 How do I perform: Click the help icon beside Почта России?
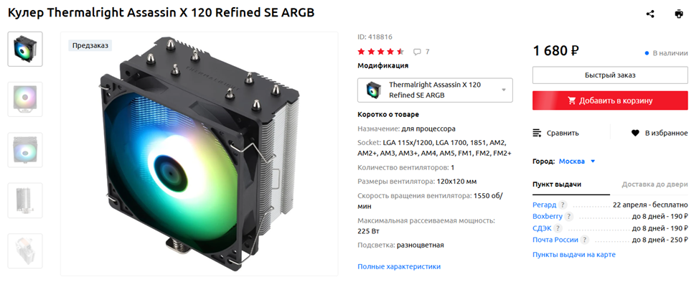tap(584, 240)
